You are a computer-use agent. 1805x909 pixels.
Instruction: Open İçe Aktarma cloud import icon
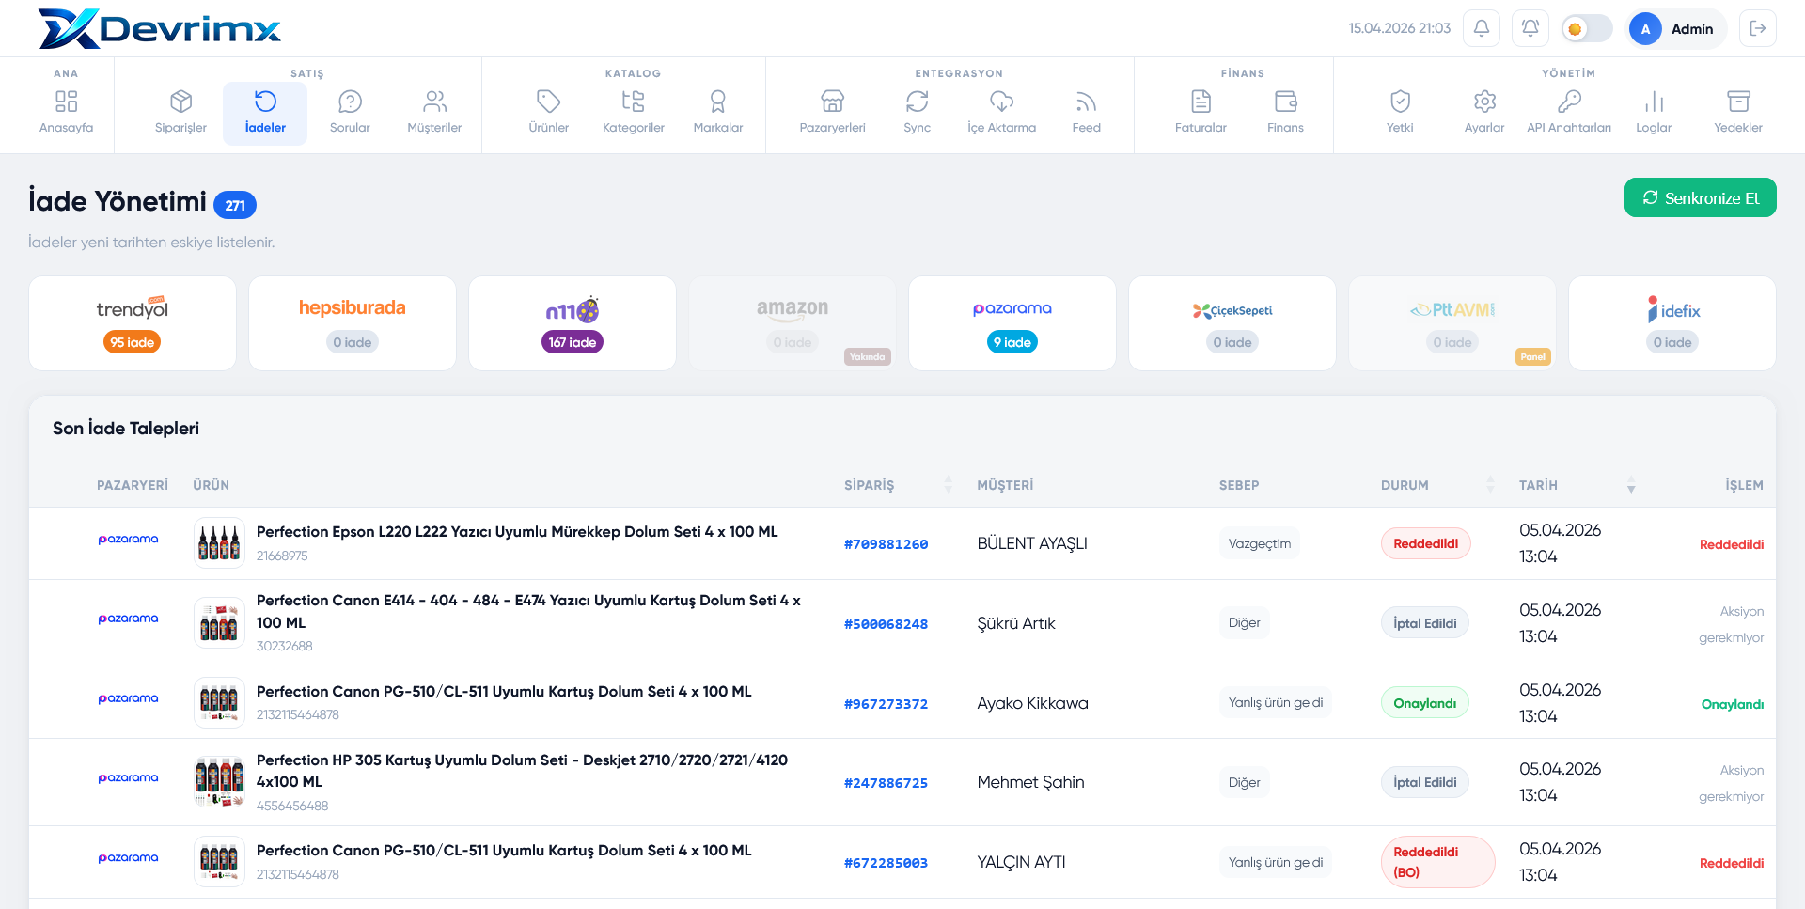coord(1001,101)
